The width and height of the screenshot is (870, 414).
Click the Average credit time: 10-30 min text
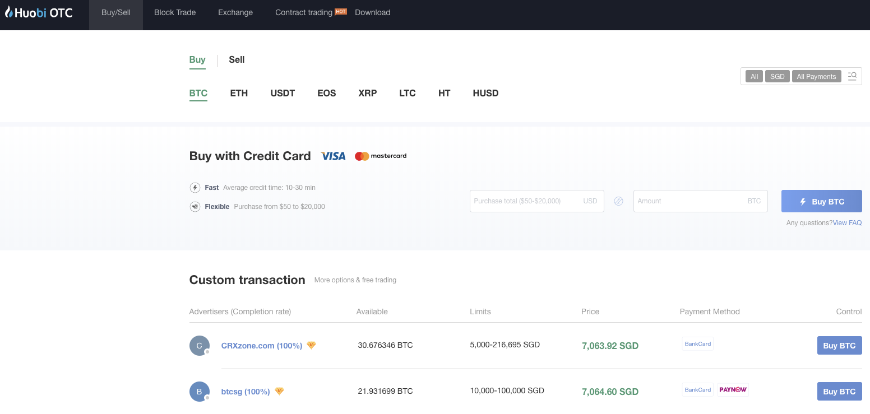click(x=269, y=188)
